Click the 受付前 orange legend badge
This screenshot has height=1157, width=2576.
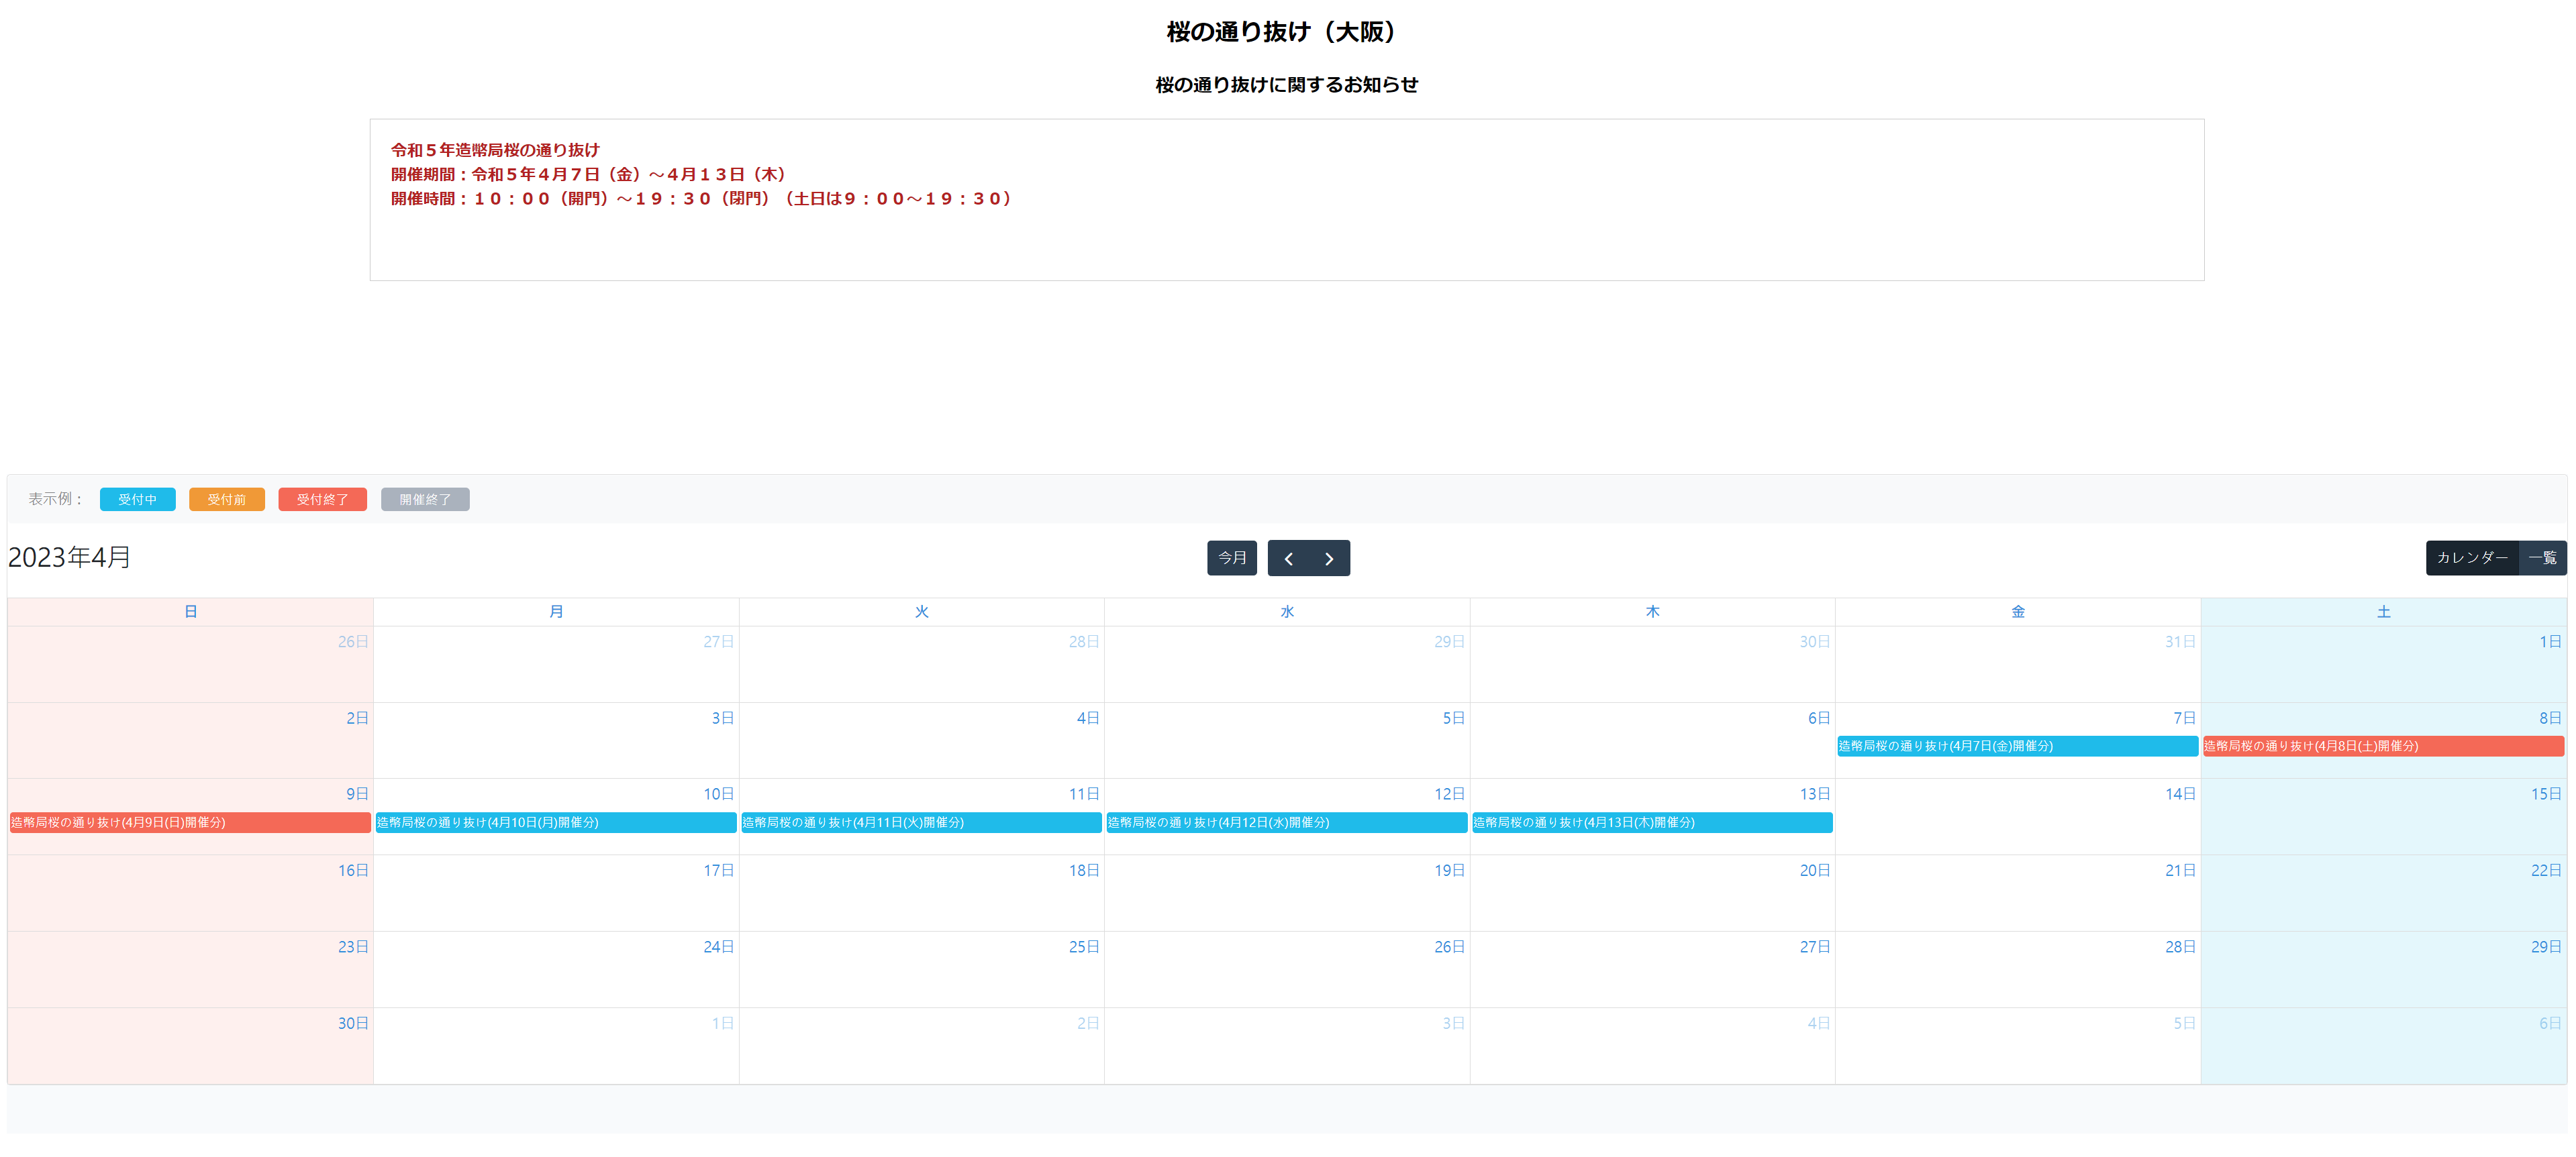click(226, 500)
